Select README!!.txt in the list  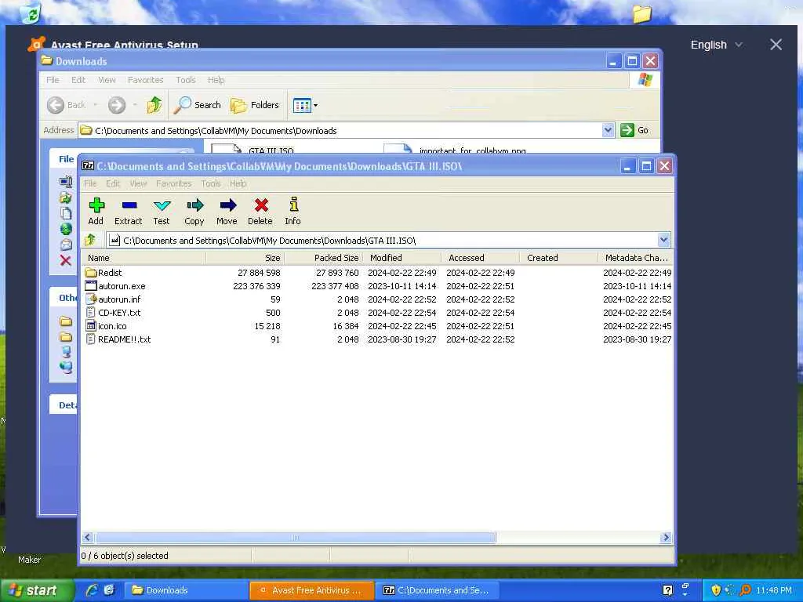click(x=377, y=339)
